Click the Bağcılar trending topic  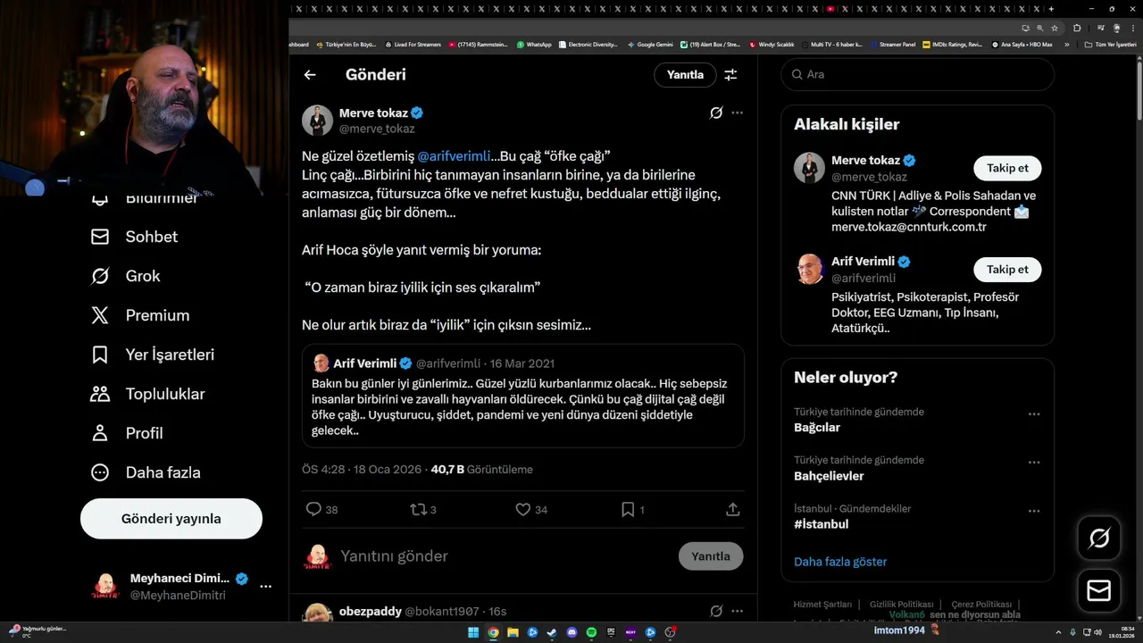coord(817,428)
